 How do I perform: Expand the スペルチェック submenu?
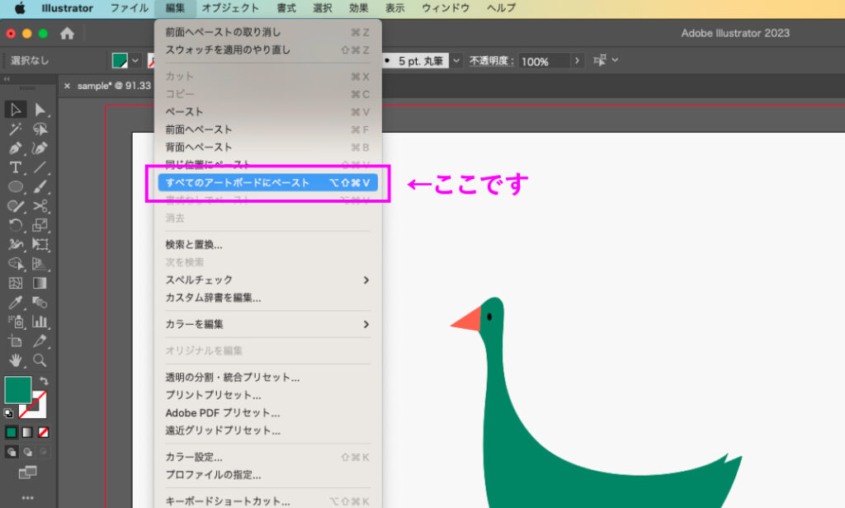[267, 280]
